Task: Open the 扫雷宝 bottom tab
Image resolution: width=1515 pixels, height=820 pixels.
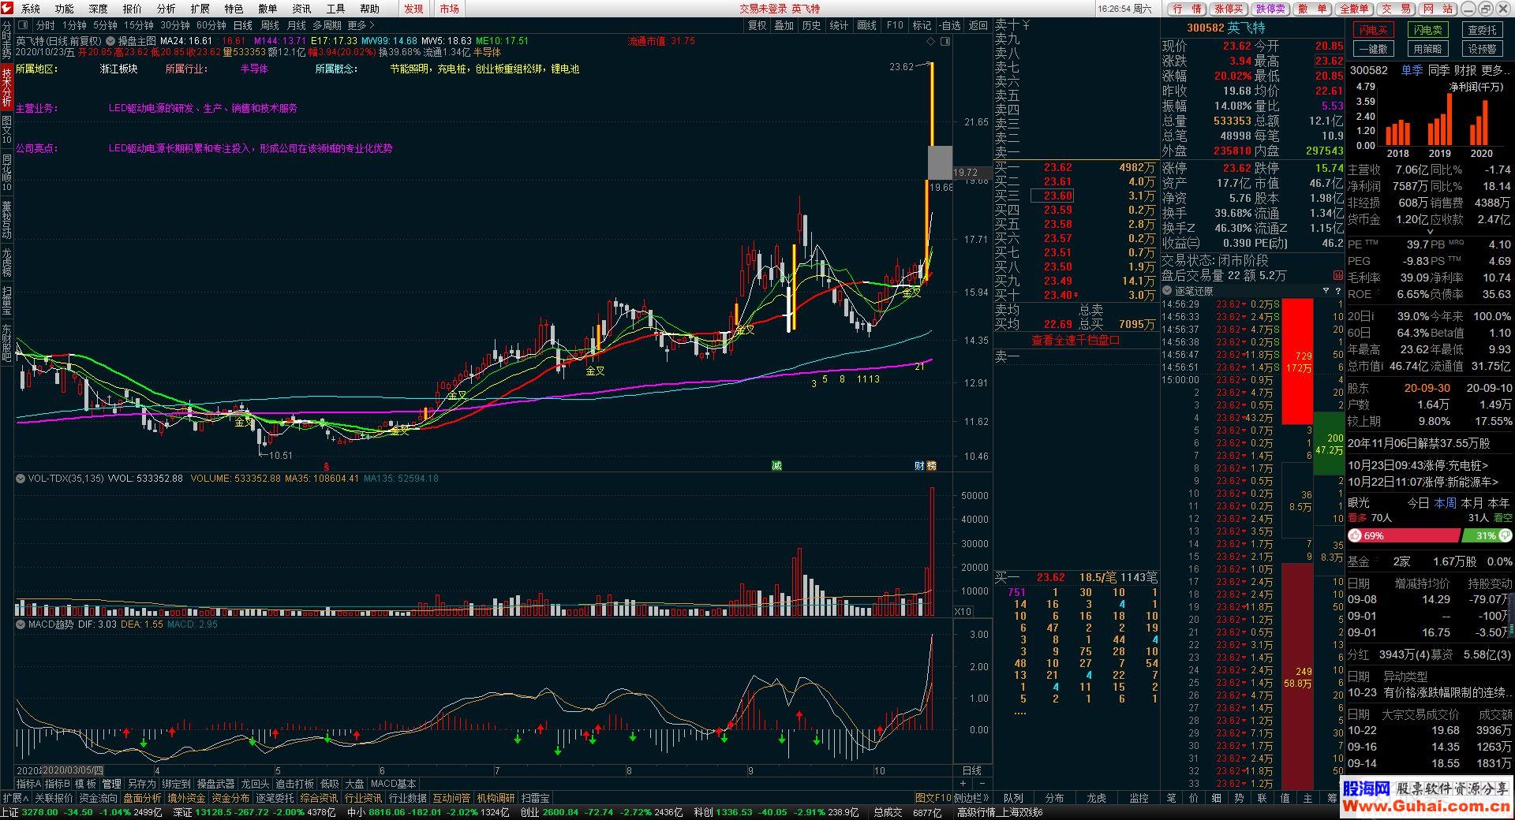Action: pyautogui.click(x=534, y=798)
